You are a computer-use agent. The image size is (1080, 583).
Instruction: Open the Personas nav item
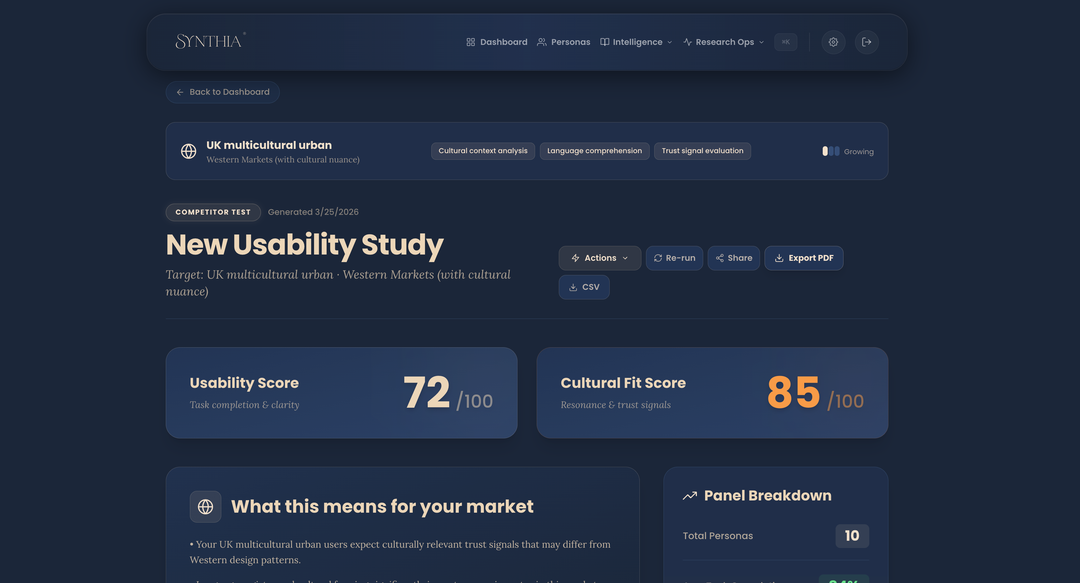coord(563,42)
